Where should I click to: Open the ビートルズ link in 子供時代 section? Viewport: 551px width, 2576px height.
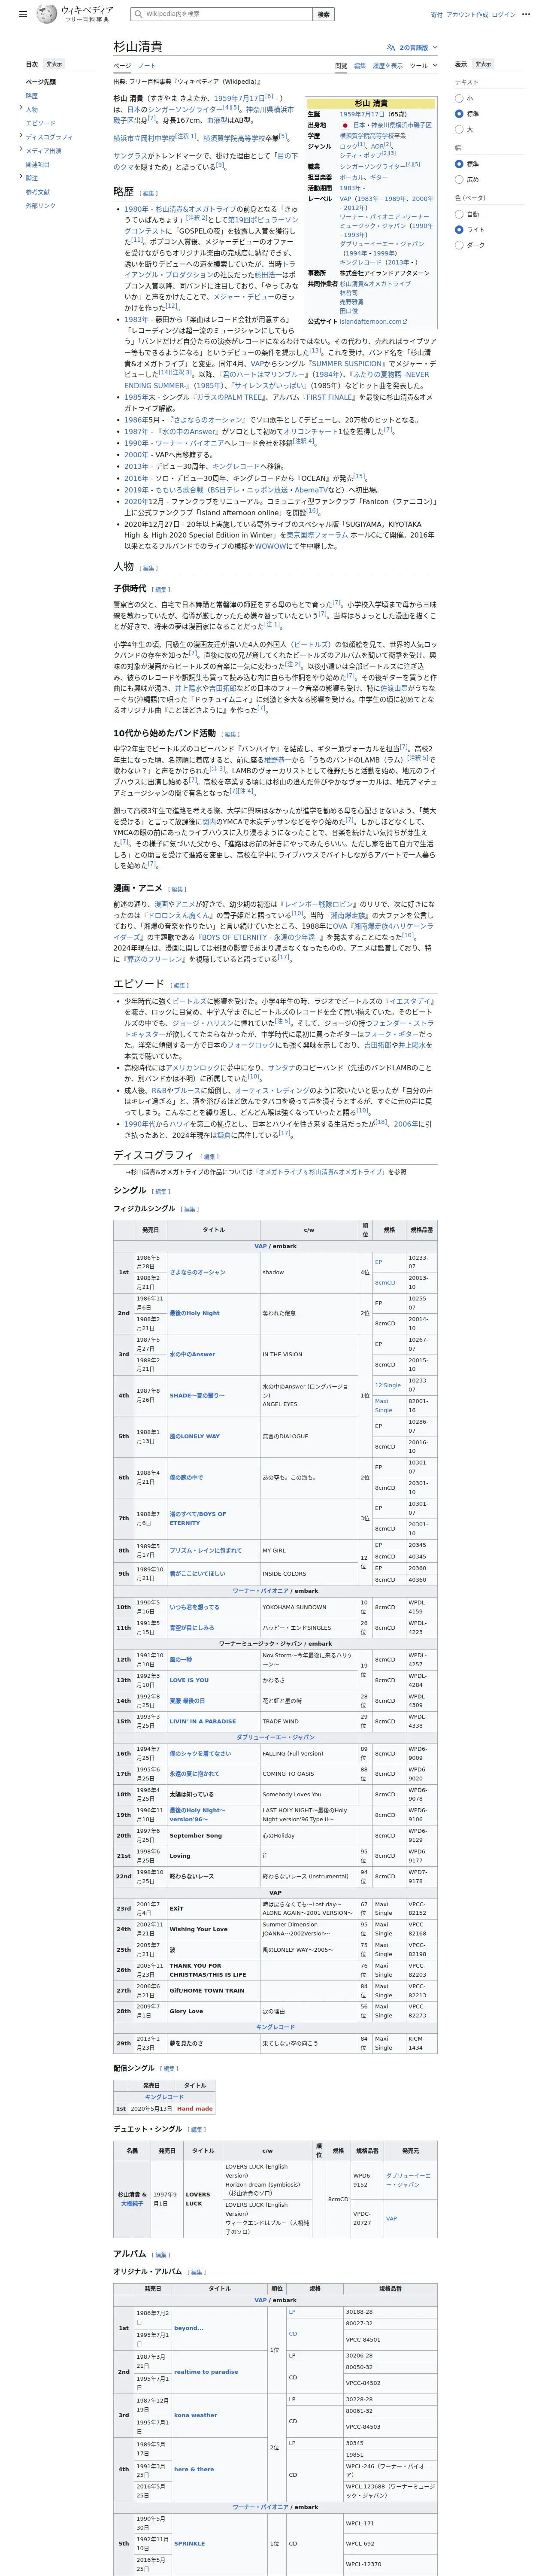click(x=311, y=645)
